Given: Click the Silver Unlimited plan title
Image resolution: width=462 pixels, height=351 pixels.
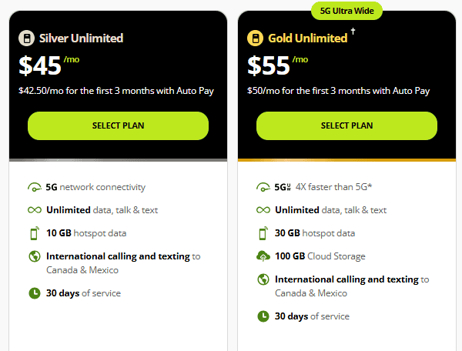Looking at the screenshot, I should [x=79, y=38].
